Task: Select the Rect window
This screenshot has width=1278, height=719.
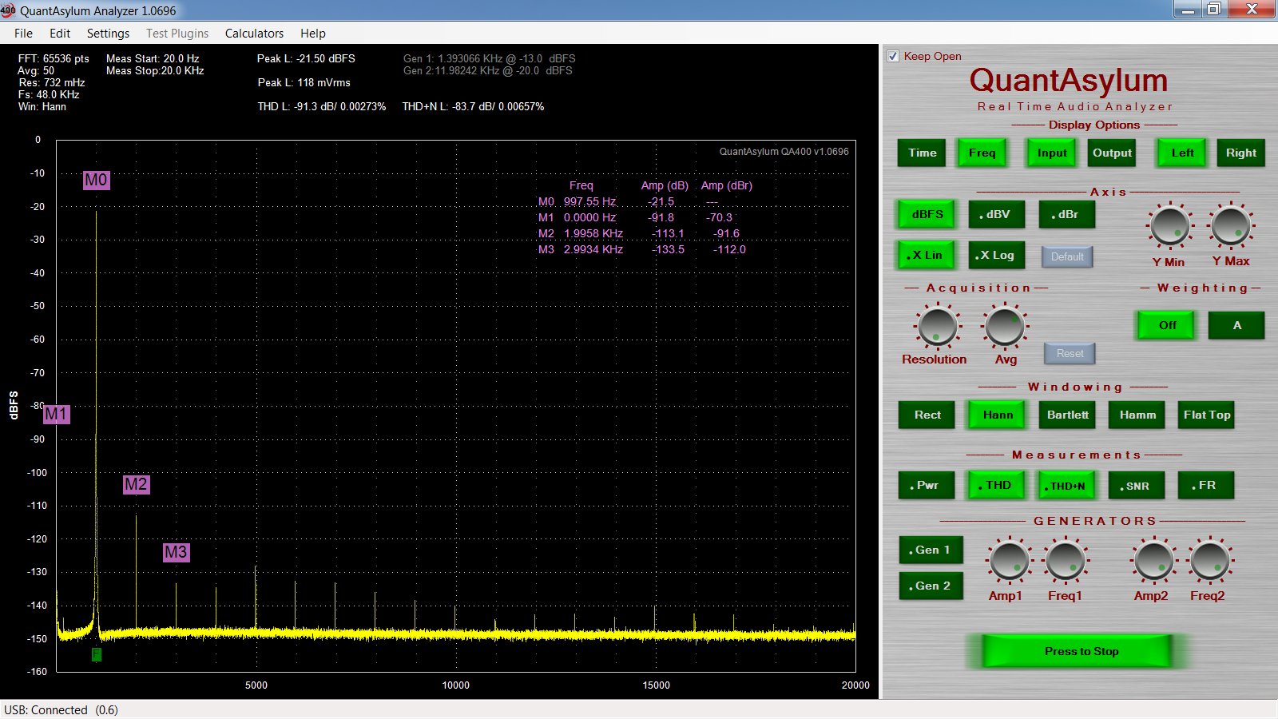Action: coord(927,415)
